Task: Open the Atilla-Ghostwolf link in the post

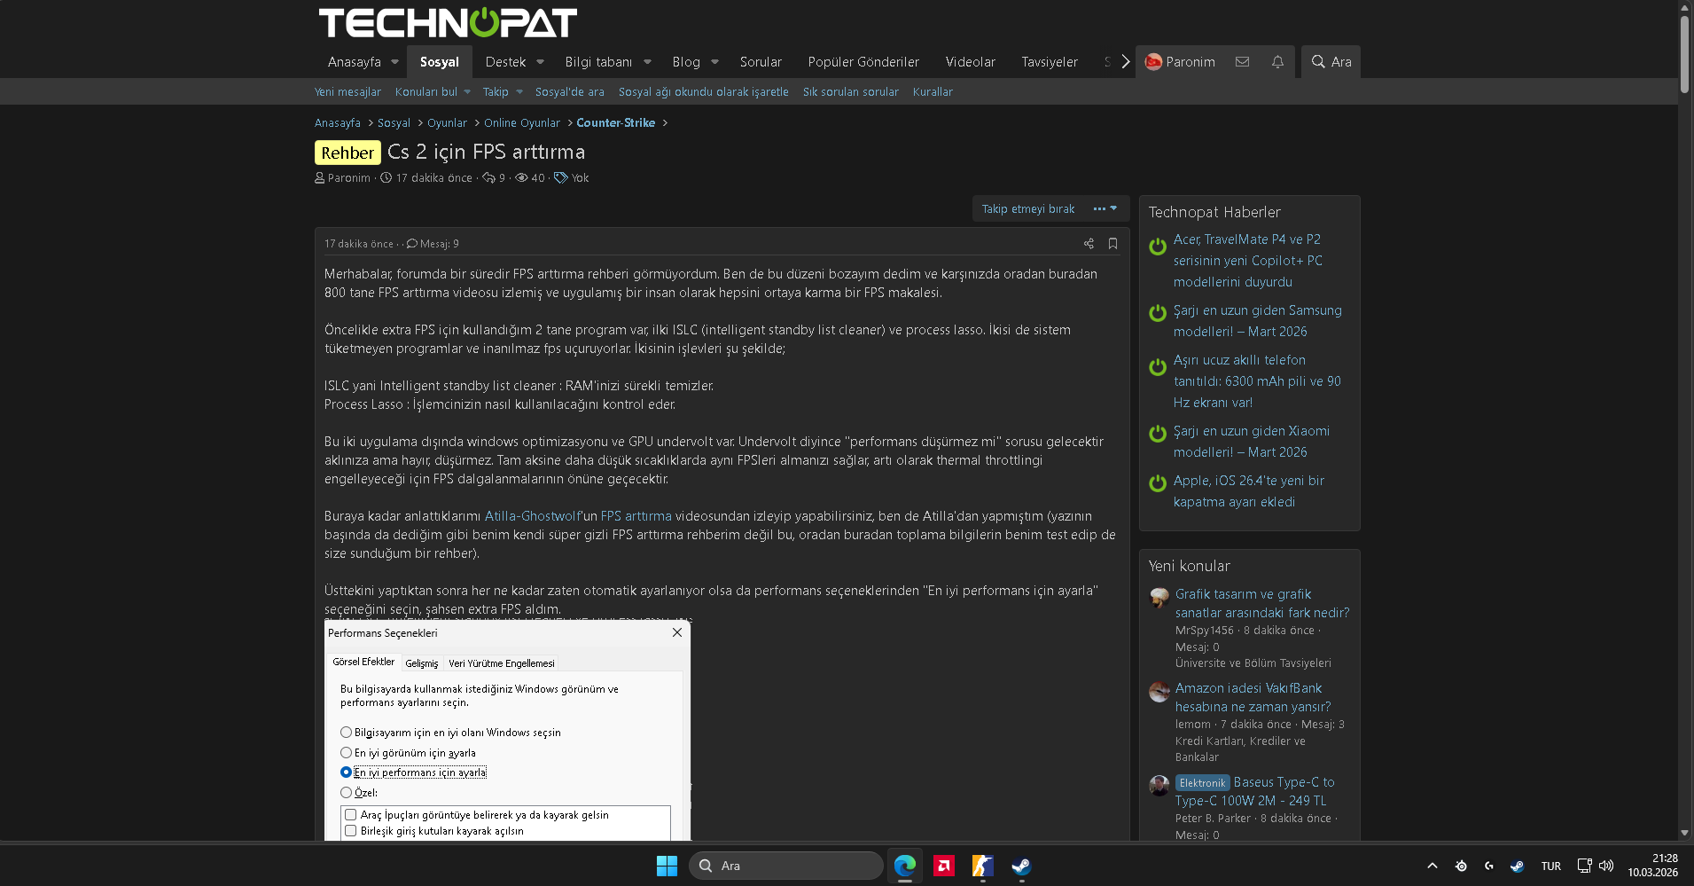Action: [x=533, y=516]
